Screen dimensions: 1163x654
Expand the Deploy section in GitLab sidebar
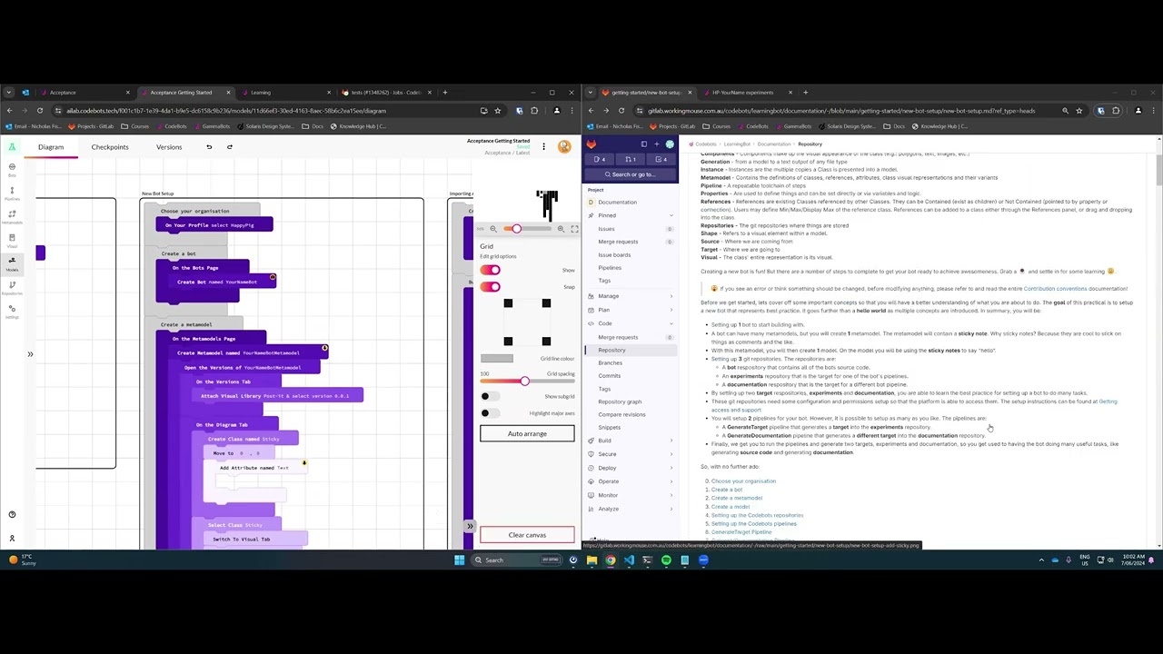pos(631,468)
